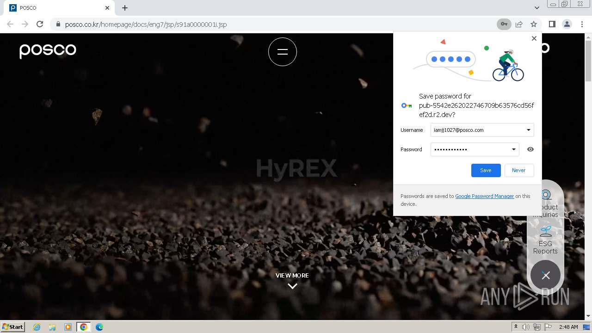The height and width of the screenshot is (333, 592).
Task: Open the Chrome three-dot menu
Action: click(x=582, y=24)
